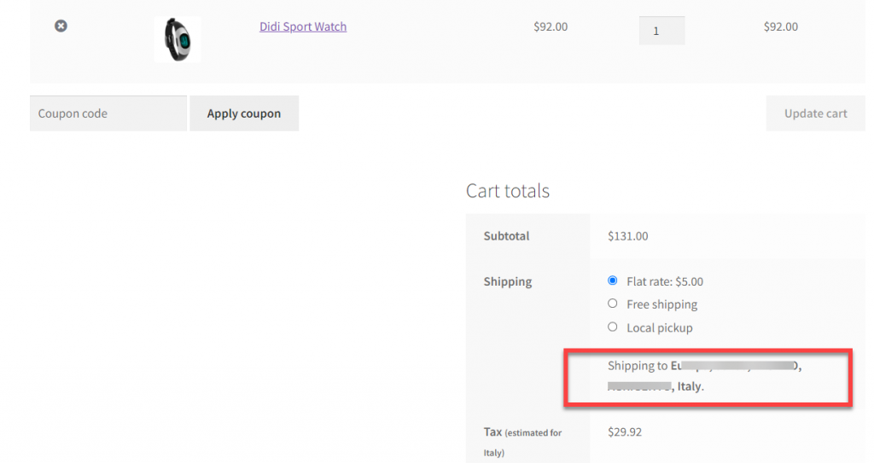Viewport: 874px width, 463px height.
Task: Select the Flat rate $5.00 radio button
Action: [613, 281]
